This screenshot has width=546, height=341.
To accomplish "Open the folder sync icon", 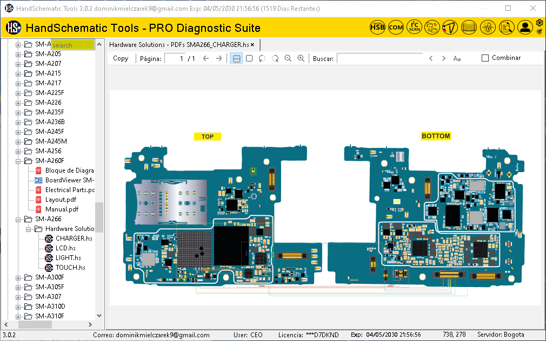I will point(432,27).
